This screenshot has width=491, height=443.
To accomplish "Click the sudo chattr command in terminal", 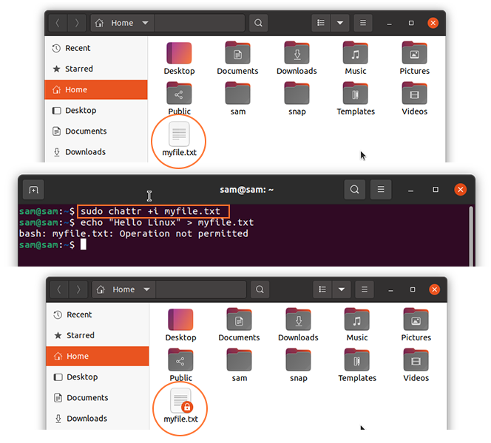I will pos(150,211).
